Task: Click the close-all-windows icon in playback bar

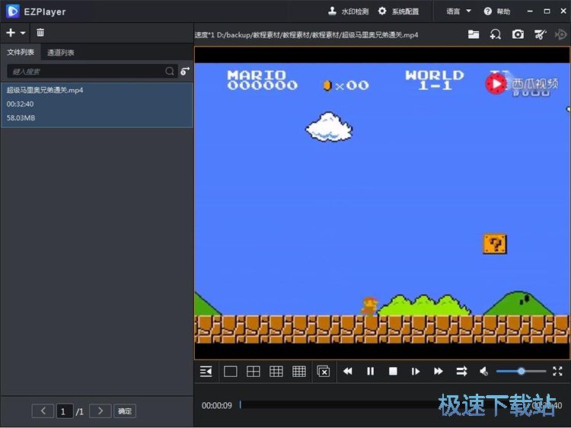Action: click(x=323, y=372)
